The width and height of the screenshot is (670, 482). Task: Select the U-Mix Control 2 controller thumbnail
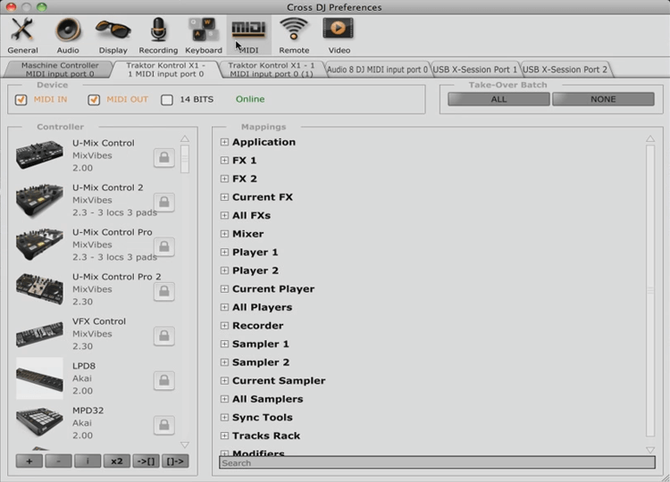(39, 200)
